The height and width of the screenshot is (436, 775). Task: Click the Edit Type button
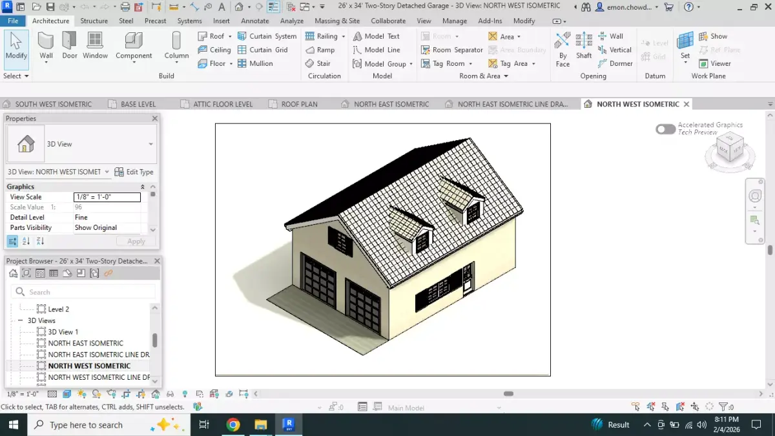134,172
